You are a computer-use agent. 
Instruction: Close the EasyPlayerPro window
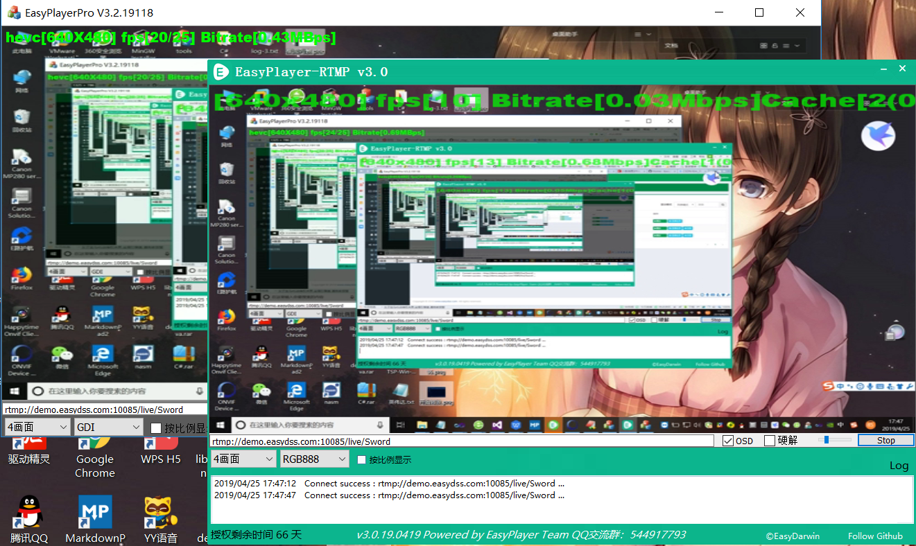pos(800,12)
